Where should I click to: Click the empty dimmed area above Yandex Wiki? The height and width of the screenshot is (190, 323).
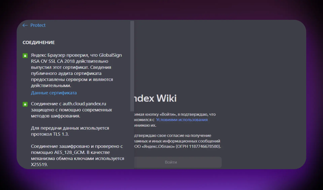click(x=218, y=57)
